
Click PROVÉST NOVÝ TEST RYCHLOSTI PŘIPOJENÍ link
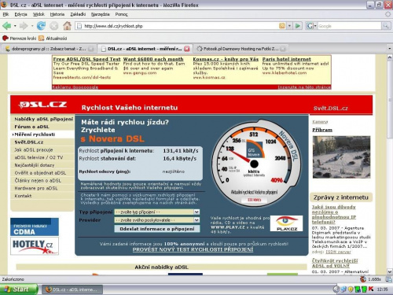193,249
